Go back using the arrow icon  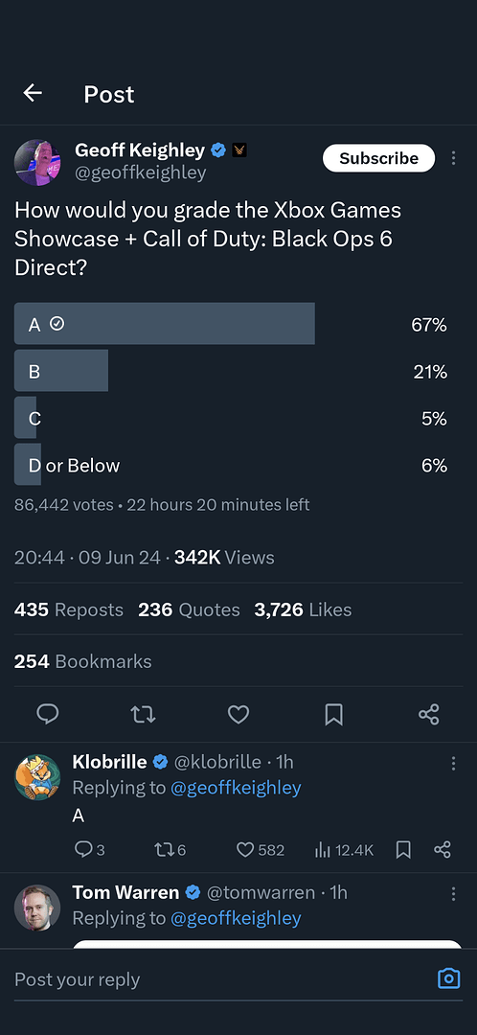click(33, 94)
